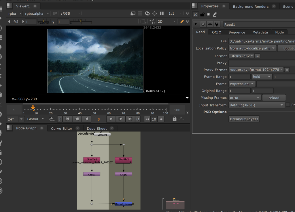Open the 1:1 zoom ratio dropdown

[x=175, y=14]
